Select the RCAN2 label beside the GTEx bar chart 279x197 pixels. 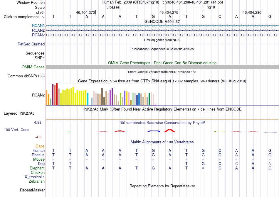38,95
